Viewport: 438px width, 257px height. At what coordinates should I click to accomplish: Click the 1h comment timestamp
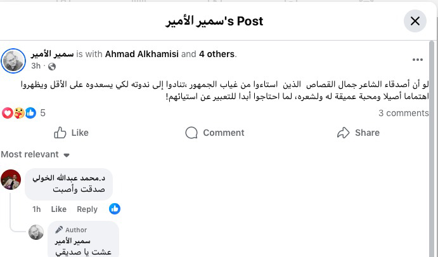pyautogui.click(x=37, y=209)
